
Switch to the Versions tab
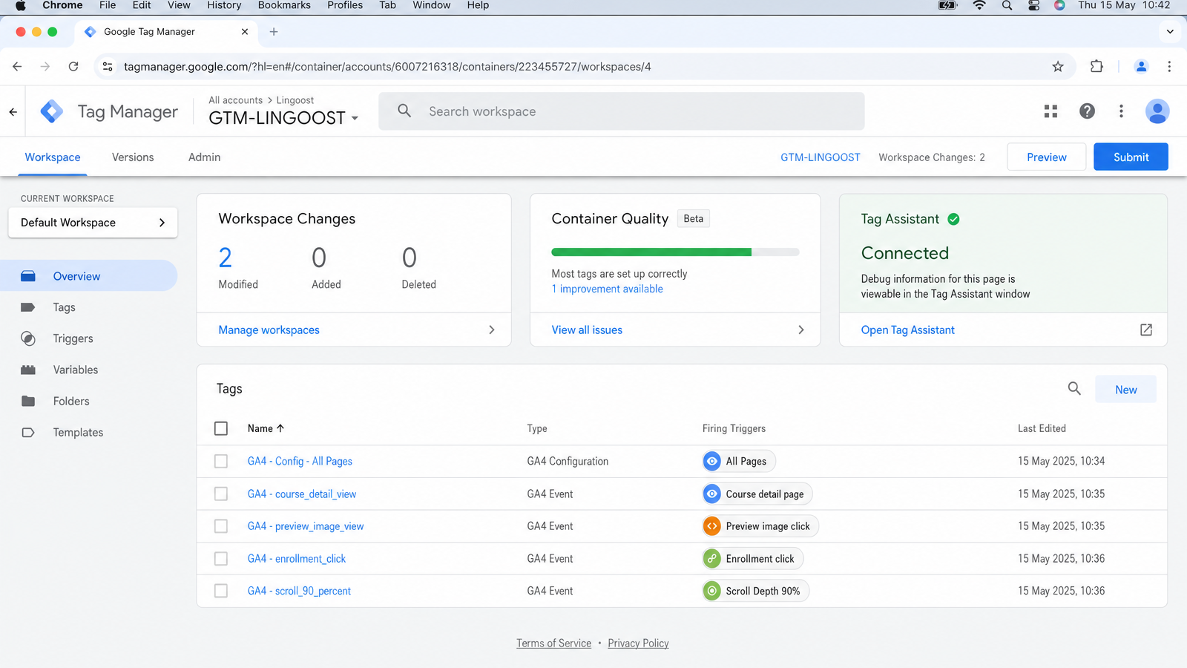[133, 157]
